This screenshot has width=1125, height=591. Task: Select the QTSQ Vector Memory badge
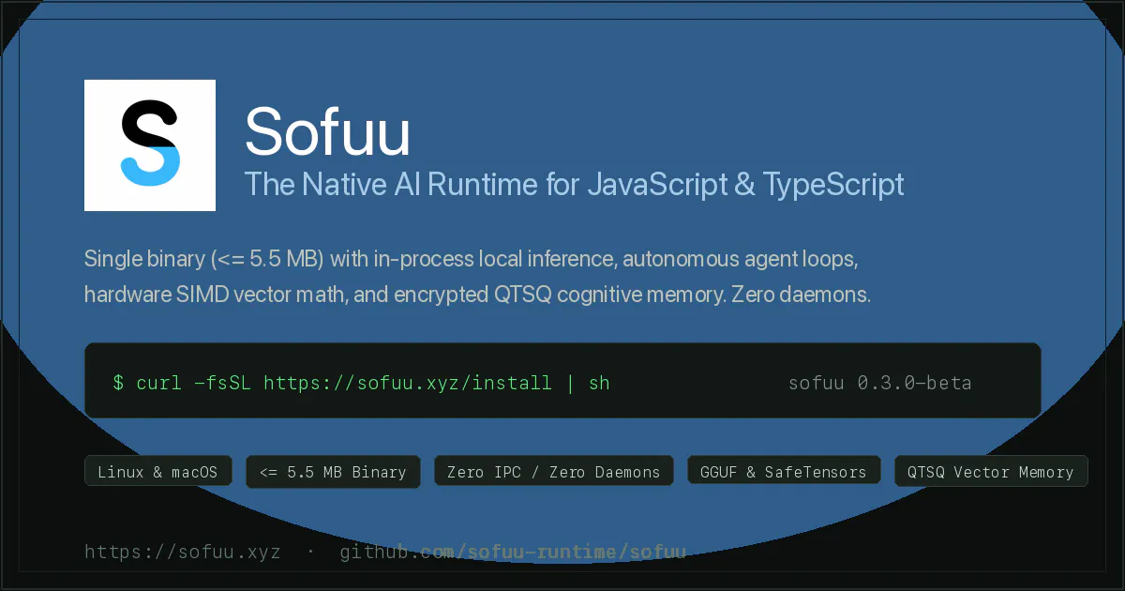pyautogui.click(x=990, y=472)
